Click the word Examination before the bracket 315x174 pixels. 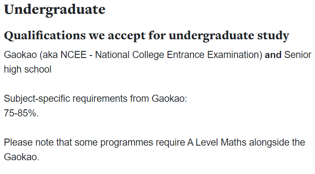(x=233, y=55)
